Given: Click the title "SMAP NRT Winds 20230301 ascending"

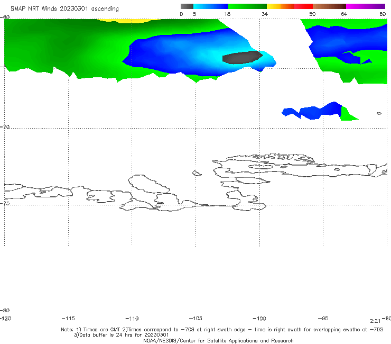Looking at the screenshot, I should click(64, 9).
